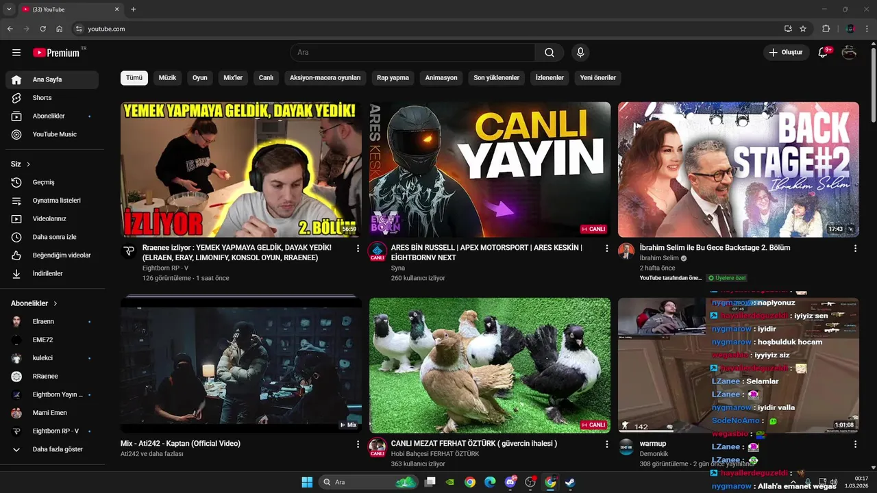Open Oynatma listeleri
This screenshot has width=877, height=493.
coord(52,201)
